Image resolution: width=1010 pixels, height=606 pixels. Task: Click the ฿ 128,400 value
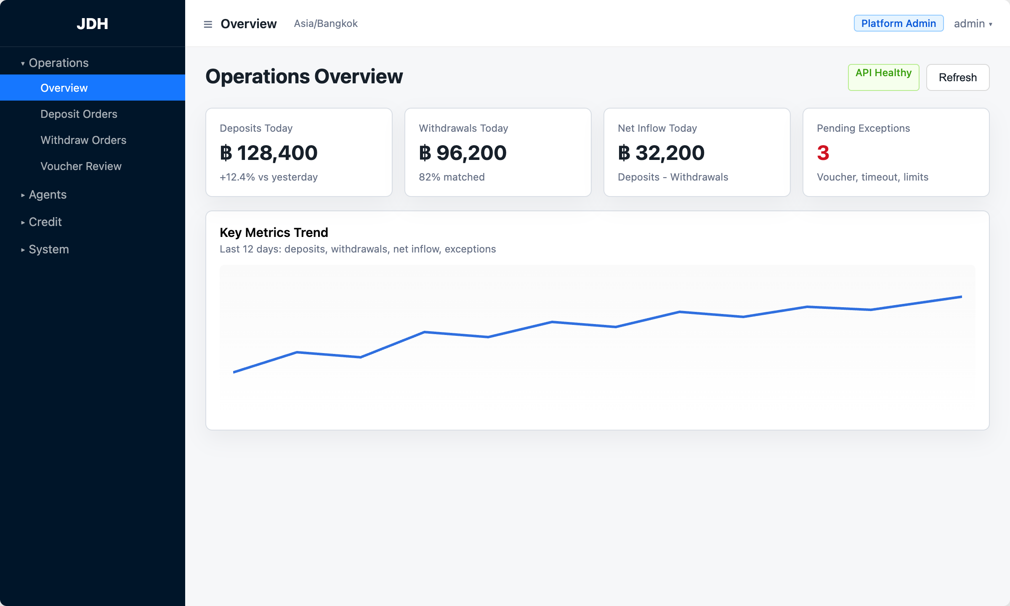[x=268, y=153]
